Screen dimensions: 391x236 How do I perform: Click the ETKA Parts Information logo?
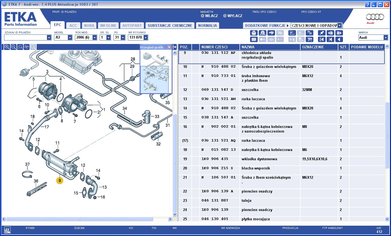(21, 19)
